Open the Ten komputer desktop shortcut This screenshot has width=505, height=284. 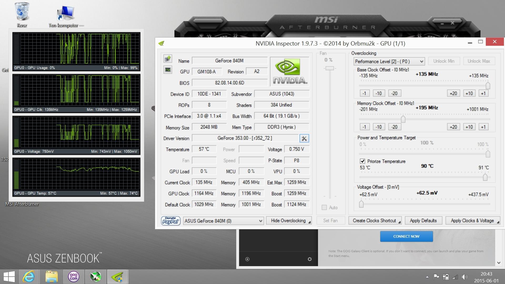click(66, 16)
